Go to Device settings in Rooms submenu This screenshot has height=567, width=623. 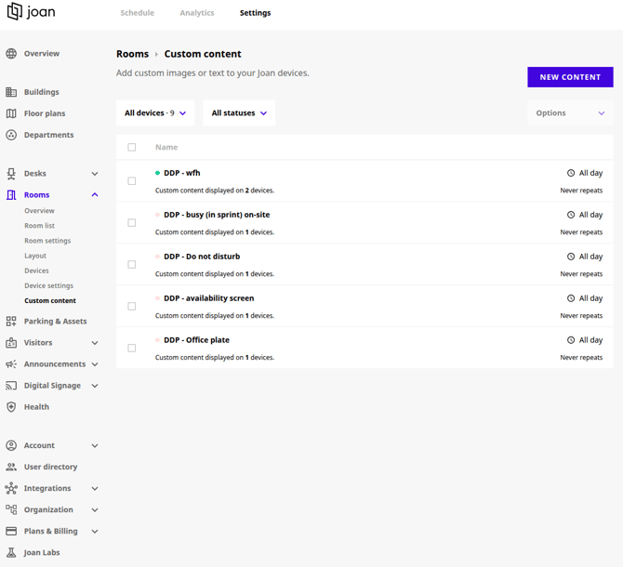48,285
